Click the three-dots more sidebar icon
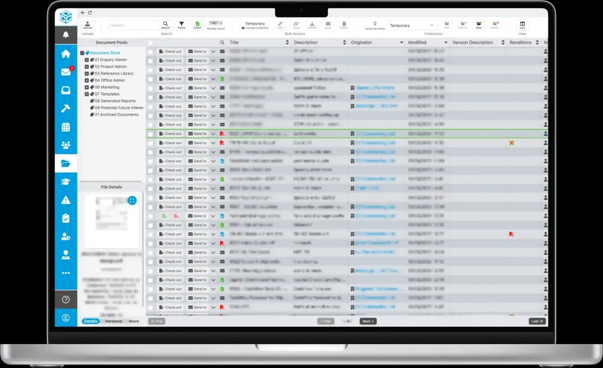This screenshot has width=603, height=368. pos(66,273)
